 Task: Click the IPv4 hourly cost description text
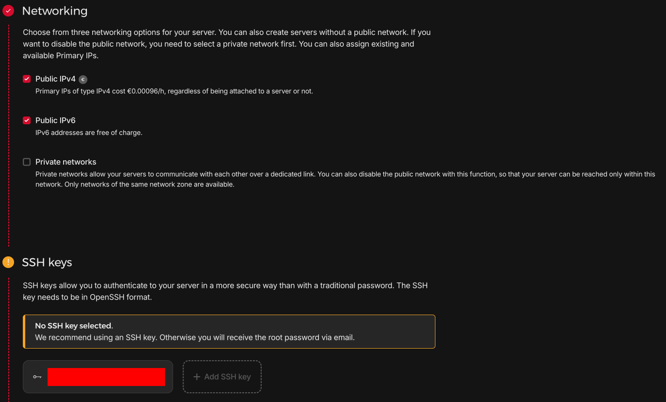(174, 91)
